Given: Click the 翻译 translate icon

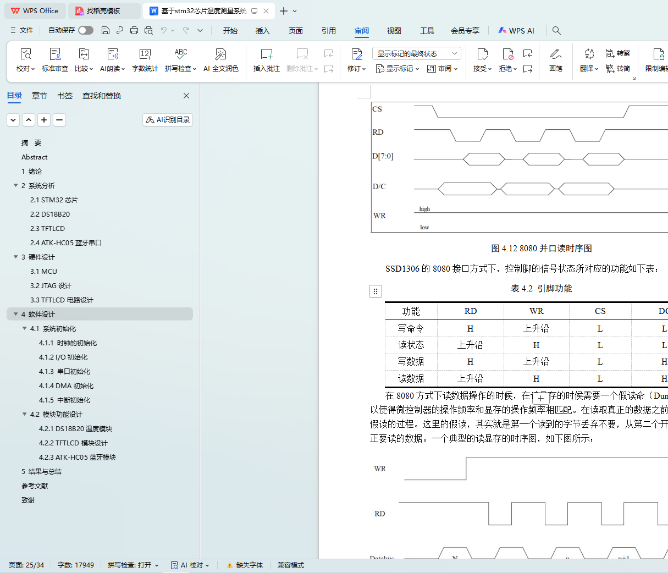Looking at the screenshot, I should [x=589, y=54].
